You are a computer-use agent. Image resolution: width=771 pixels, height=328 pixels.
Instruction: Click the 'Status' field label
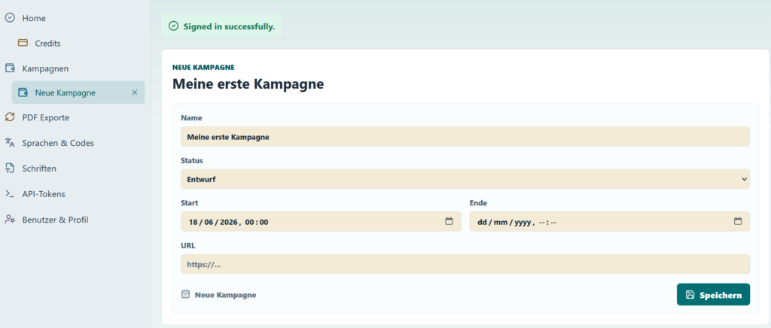192,160
